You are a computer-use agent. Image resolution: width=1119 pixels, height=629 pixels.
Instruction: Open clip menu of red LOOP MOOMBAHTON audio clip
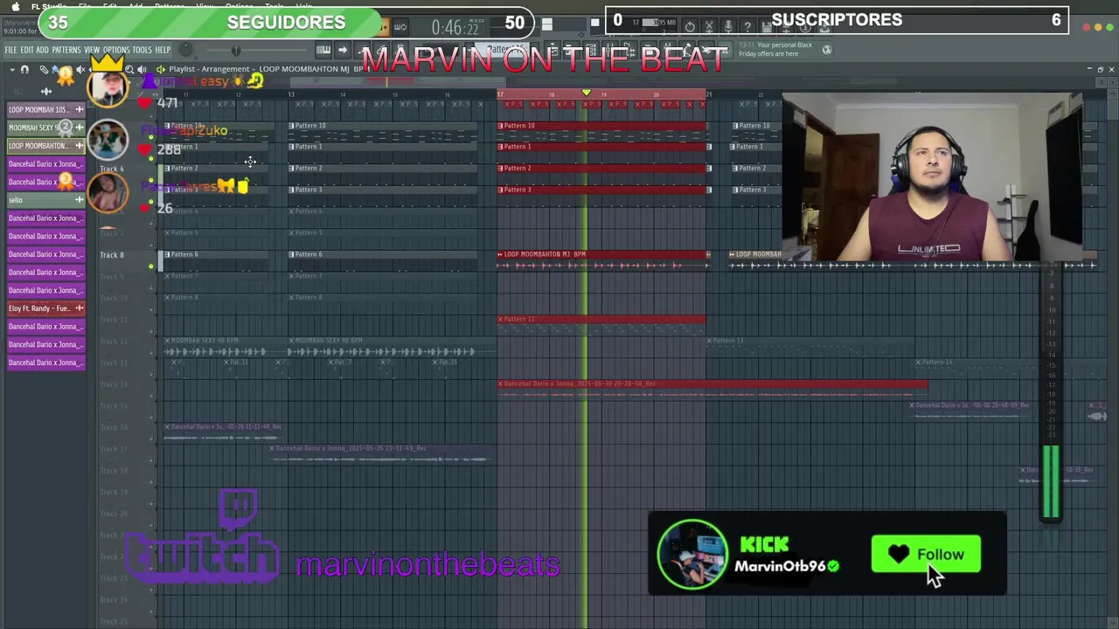(501, 254)
